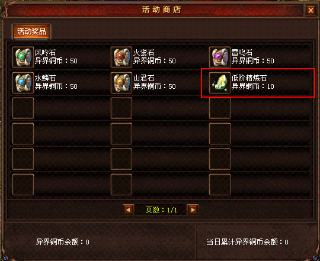This screenshot has height=261, width=320.
Task: Click the 异界铜币余额 balance text
Action: pyautogui.click(x=62, y=242)
